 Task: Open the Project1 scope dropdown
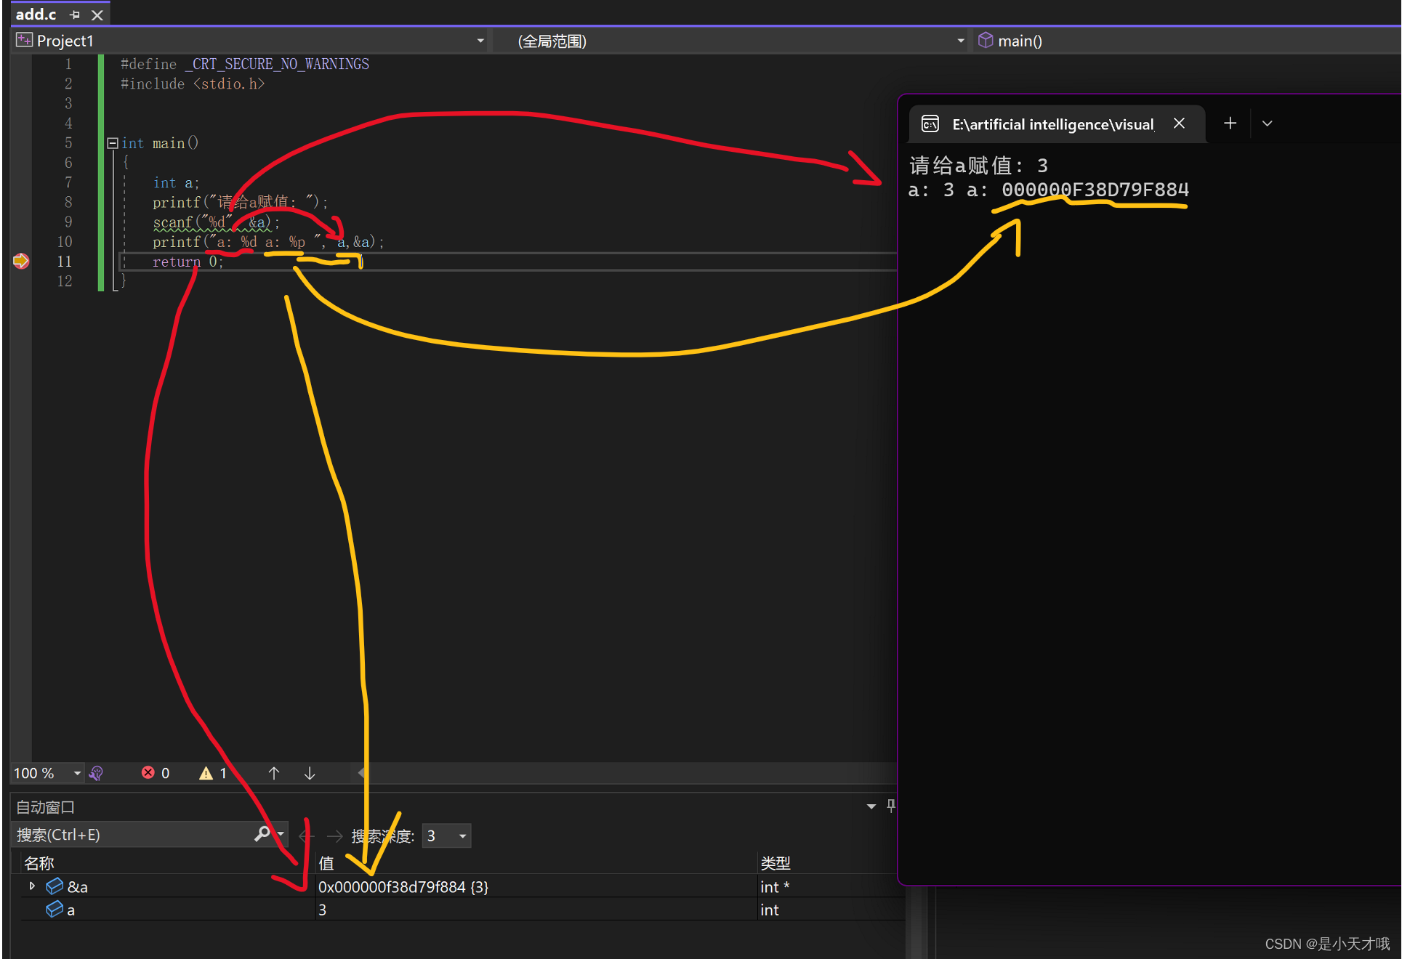click(480, 41)
